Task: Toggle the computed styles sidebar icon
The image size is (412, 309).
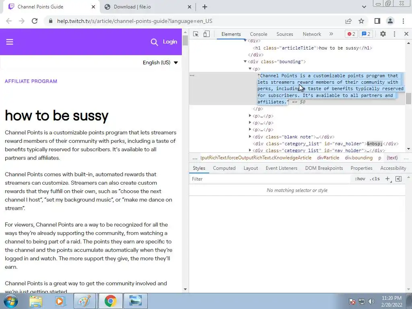Action: (x=398, y=179)
